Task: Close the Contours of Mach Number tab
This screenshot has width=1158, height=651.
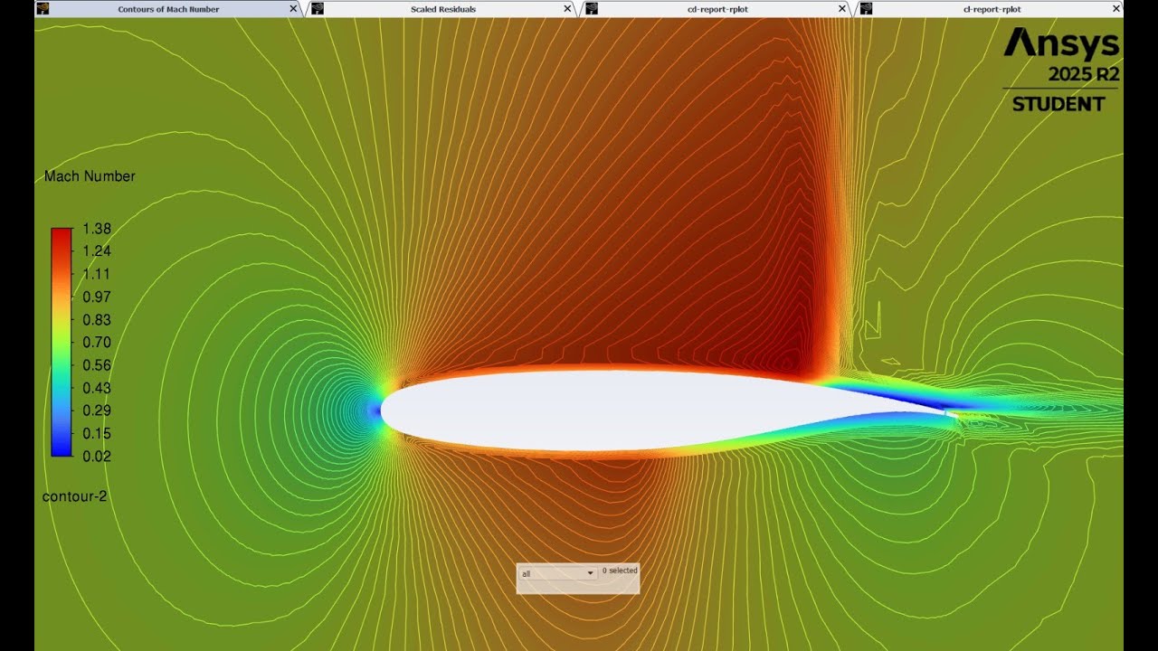Action: point(293,9)
